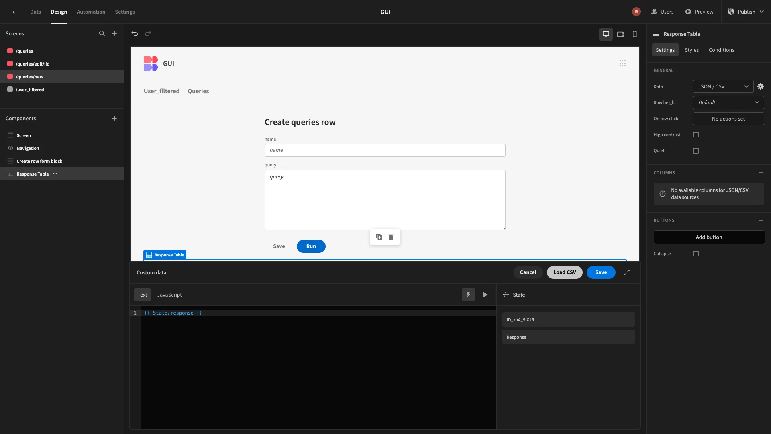Click the form Save button
Image resolution: width=771 pixels, height=434 pixels.
pos(279,246)
